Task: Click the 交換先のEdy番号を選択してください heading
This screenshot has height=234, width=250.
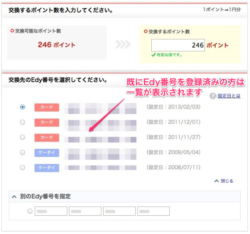Action: coord(58,80)
